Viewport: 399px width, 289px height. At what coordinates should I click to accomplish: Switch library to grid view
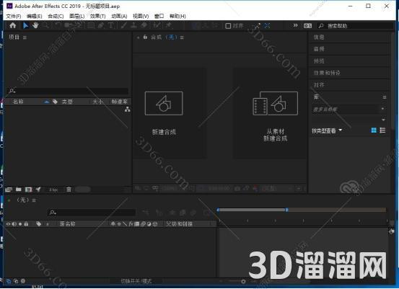tap(374, 130)
